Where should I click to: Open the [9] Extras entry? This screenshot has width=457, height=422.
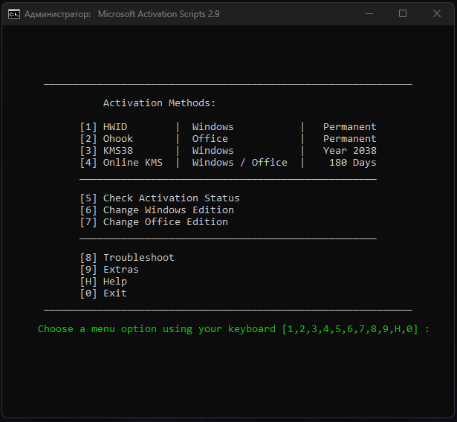(x=109, y=270)
